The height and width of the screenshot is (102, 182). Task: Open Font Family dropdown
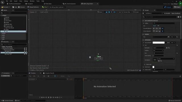(x=159, y=48)
